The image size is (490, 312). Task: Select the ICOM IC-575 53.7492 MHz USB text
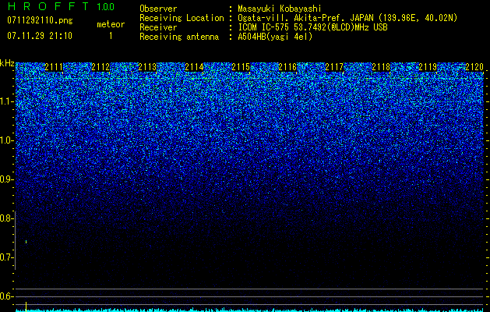(312, 27)
